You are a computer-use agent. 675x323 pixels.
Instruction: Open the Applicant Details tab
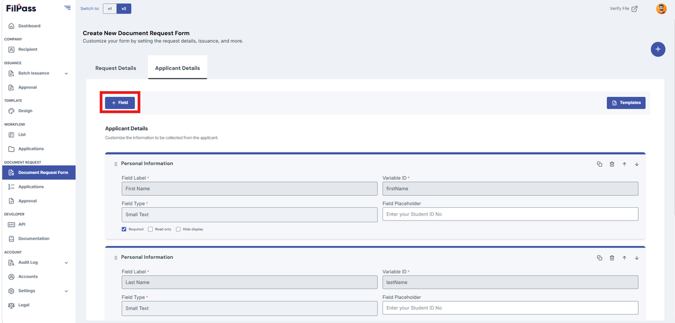[x=177, y=68]
